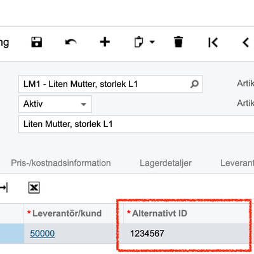Open the Leverant... tab at right edge
254x254 pixels.
237,163
